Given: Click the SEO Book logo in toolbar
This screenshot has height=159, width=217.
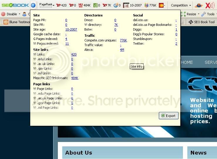Looking at the screenshot, I should pos(15,5).
